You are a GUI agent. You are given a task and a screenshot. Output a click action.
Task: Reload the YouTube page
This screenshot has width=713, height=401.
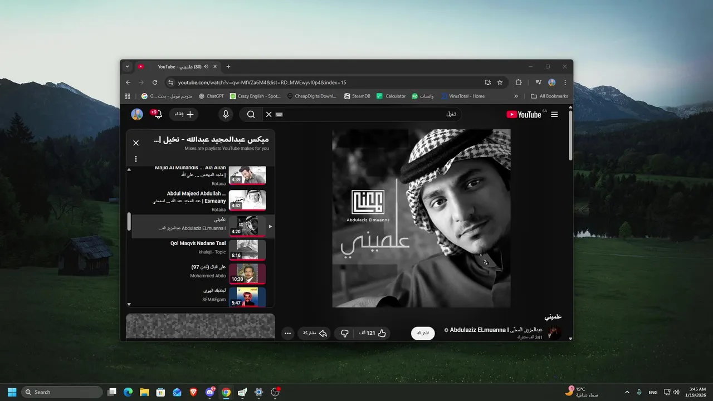point(155,82)
